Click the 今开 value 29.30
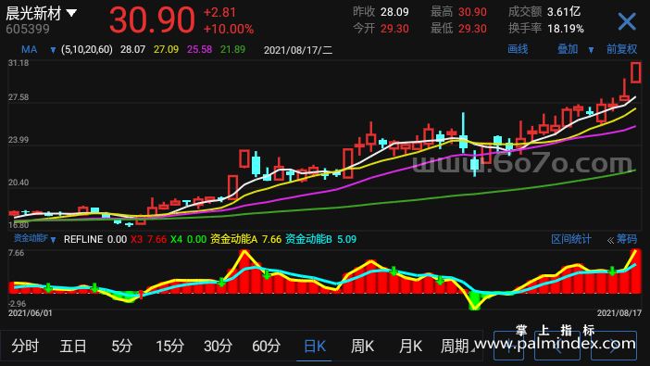Viewport: 650px width, 366px height. 394,29
